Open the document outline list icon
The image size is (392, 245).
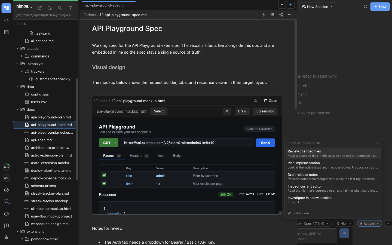coord(272,15)
